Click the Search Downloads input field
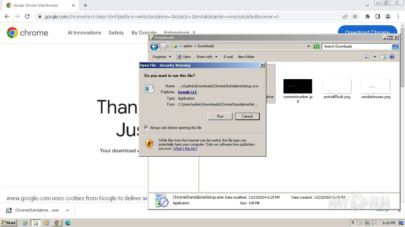This screenshot has width=405, height=227. tap(357, 46)
